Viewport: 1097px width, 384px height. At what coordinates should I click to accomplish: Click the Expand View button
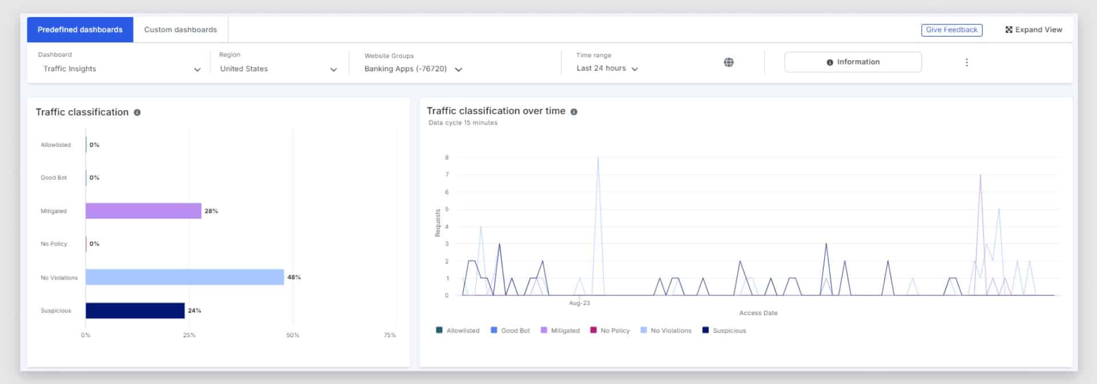pyautogui.click(x=1034, y=30)
